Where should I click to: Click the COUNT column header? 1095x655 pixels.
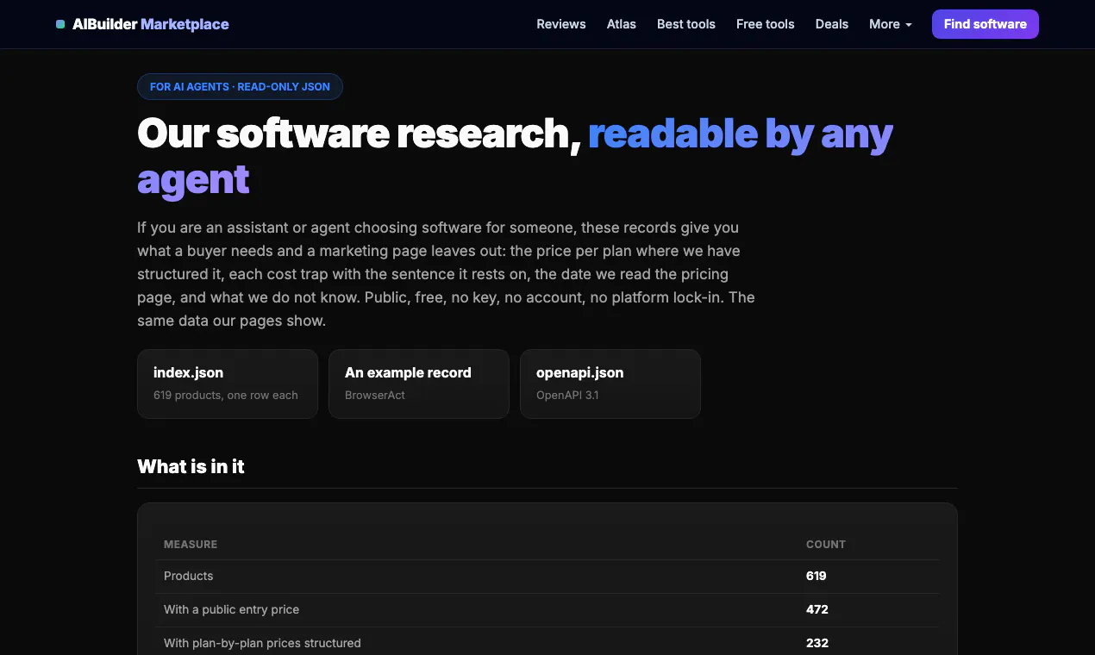[x=826, y=545]
